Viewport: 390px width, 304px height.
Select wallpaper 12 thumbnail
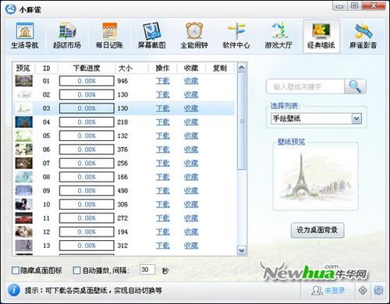(24, 232)
